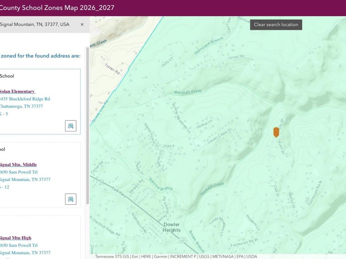This screenshot has width=346, height=259.
Task: Zoom to Nolan Elementary zone icon
Action: click(x=71, y=126)
